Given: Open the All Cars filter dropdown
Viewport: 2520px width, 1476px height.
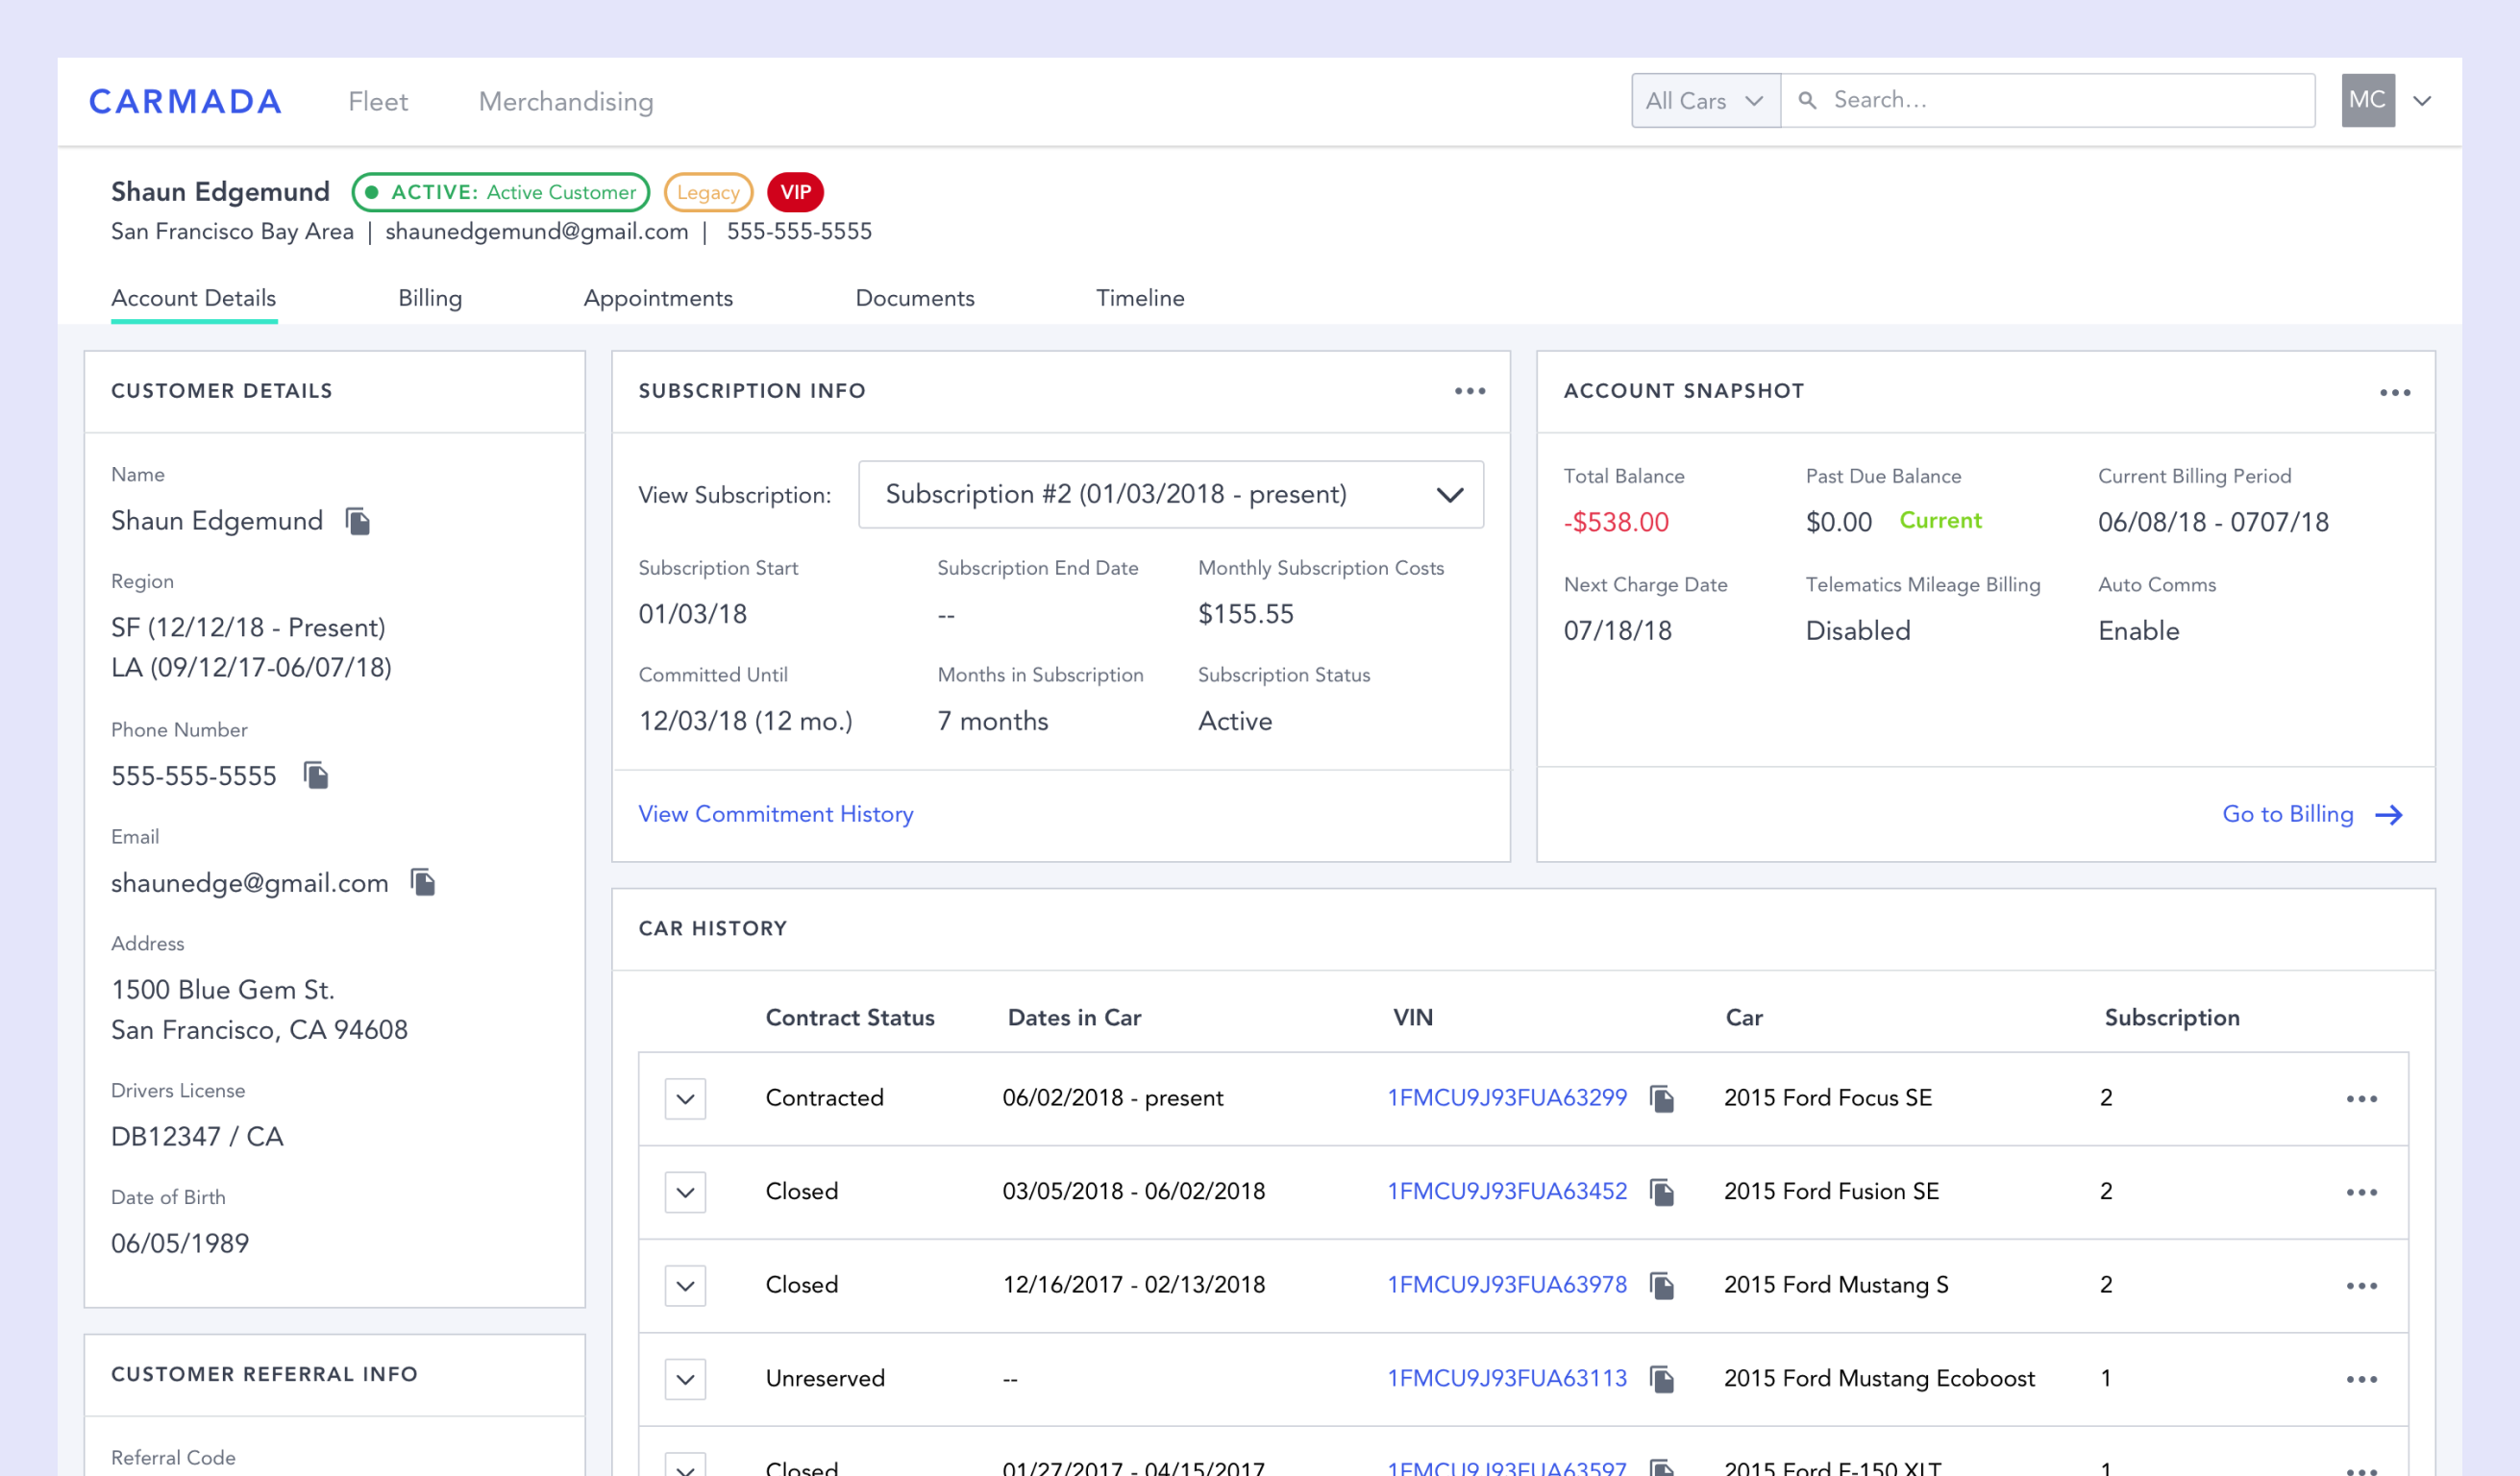Looking at the screenshot, I should 1705,100.
